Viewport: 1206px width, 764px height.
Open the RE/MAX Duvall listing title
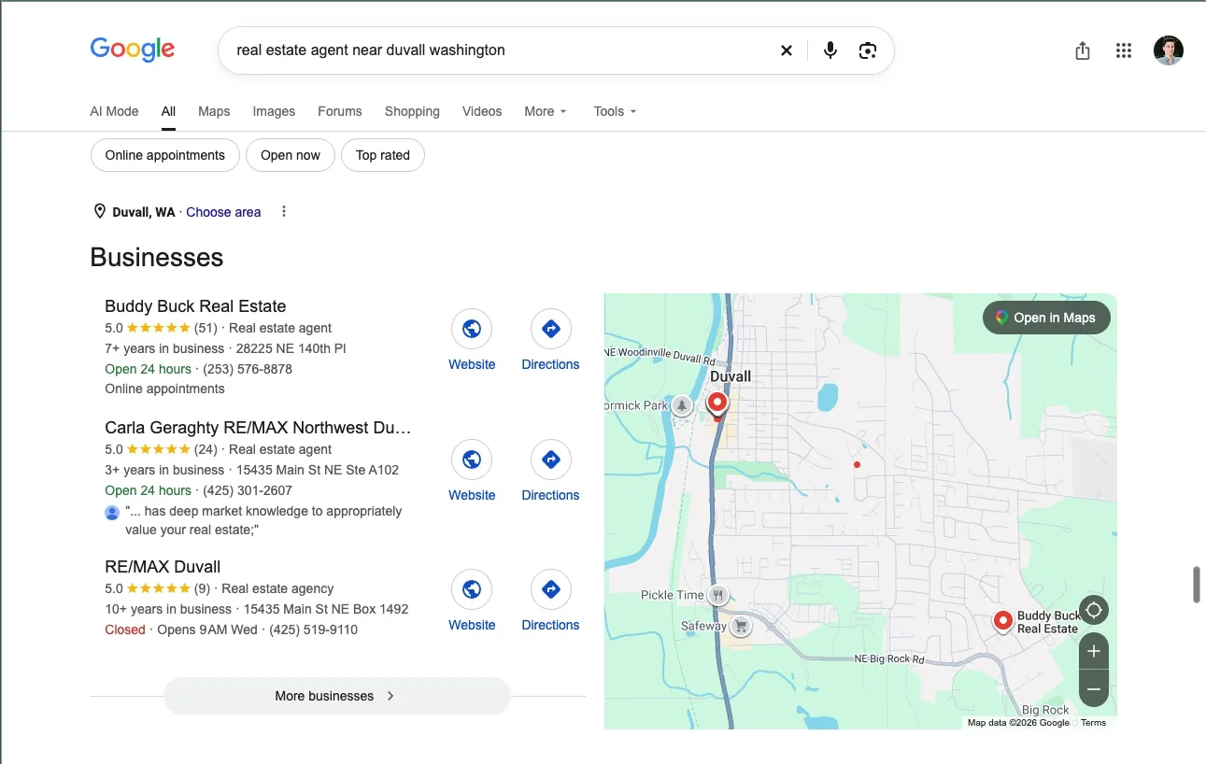(x=163, y=567)
